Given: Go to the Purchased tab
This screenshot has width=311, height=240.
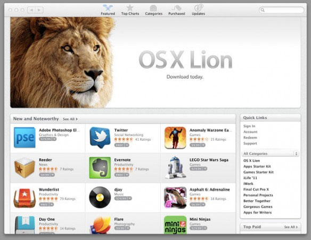Looking at the screenshot, I should pos(176,10).
